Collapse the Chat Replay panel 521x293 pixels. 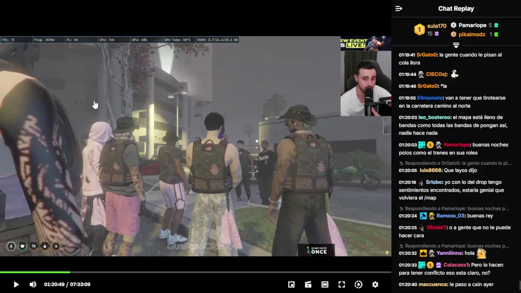pyautogui.click(x=399, y=9)
